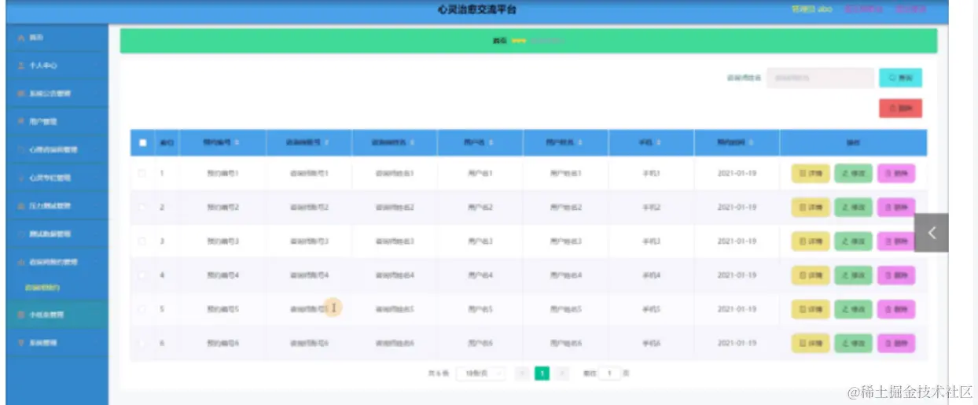Expand 心理咨询师管理 sidebar menu
Viewport: 978px width, 405px height.
click(x=55, y=149)
